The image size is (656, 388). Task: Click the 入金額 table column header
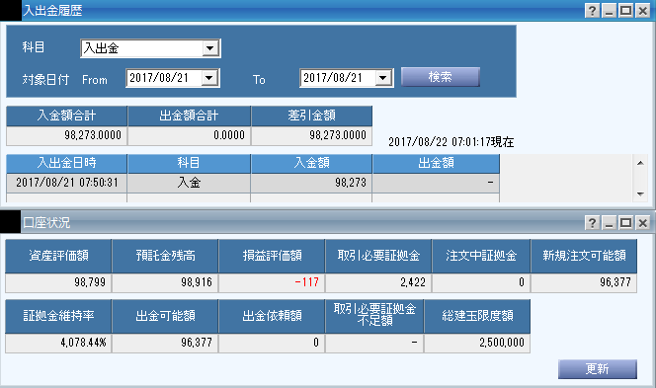pos(311,163)
